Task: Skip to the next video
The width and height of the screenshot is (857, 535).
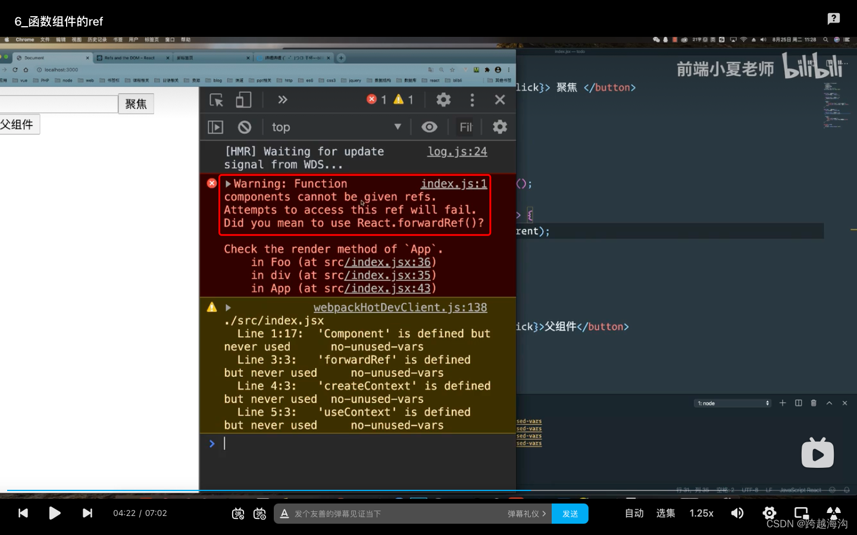Action: (x=87, y=513)
